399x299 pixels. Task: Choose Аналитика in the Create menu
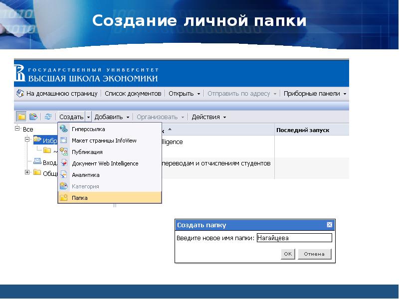tap(85, 175)
